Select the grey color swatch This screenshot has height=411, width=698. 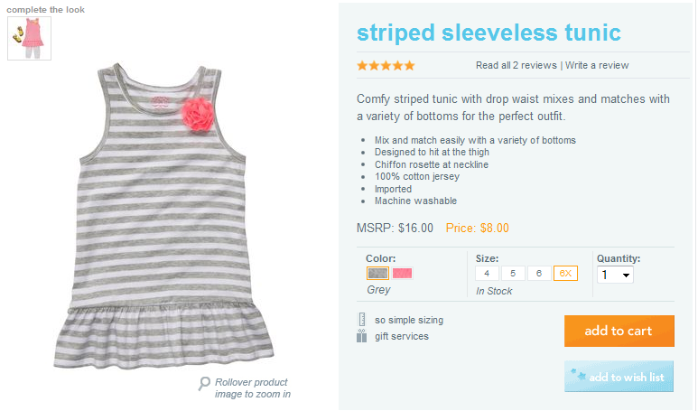coord(377,273)
